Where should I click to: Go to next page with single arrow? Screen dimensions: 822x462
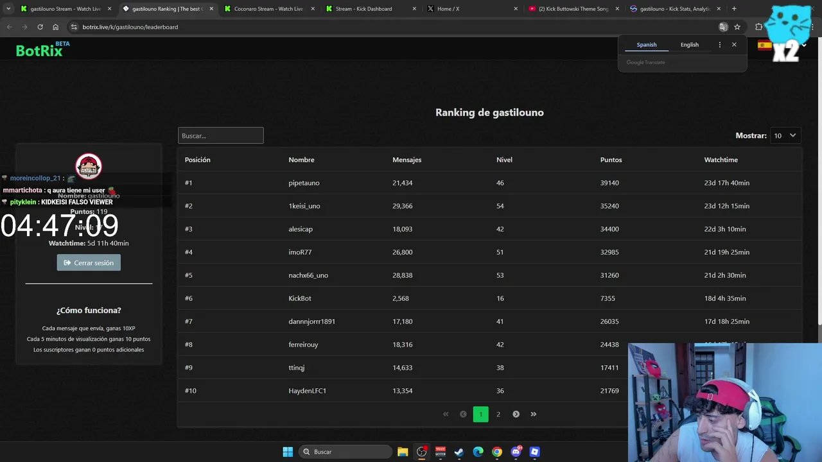click(516, 415)
